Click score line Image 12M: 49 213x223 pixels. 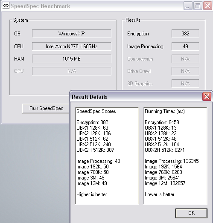[x=91, y=183]
